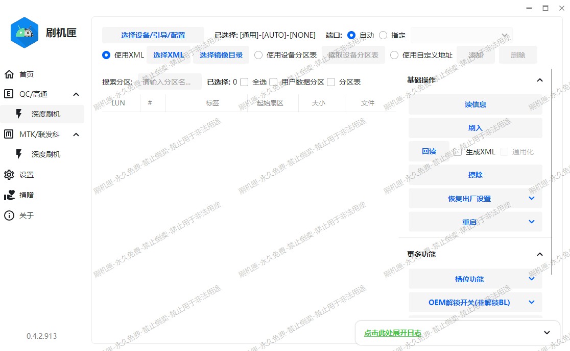Viewport: 570px width, 351px height.
Task: Click the 刷入 flash button
Action: (475, 128)
